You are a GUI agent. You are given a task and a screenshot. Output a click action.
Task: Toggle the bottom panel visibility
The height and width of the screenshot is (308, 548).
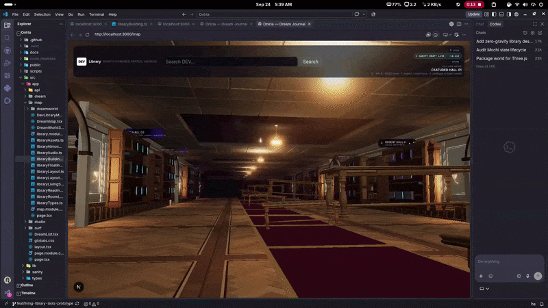(x=501, y=14)
